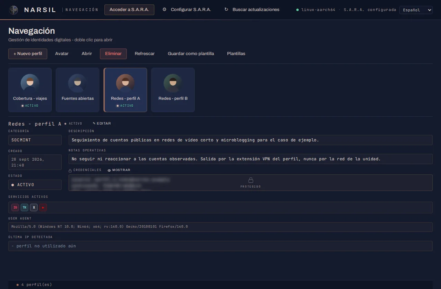Image resolution: width=441 pixels, height=289 pixels.
Task: Run Buscar actualizaciones update check
Action: pos(252,10)
